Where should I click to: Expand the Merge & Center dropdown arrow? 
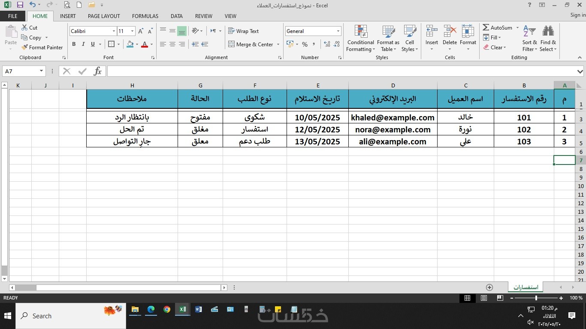(x=278, y=45)
